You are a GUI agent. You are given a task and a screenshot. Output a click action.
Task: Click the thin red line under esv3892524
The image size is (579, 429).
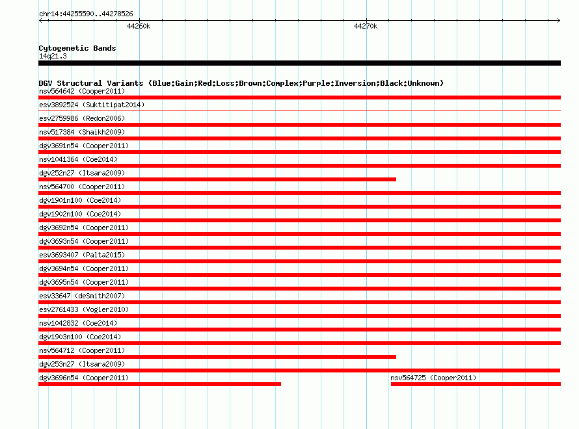(299, 110)
